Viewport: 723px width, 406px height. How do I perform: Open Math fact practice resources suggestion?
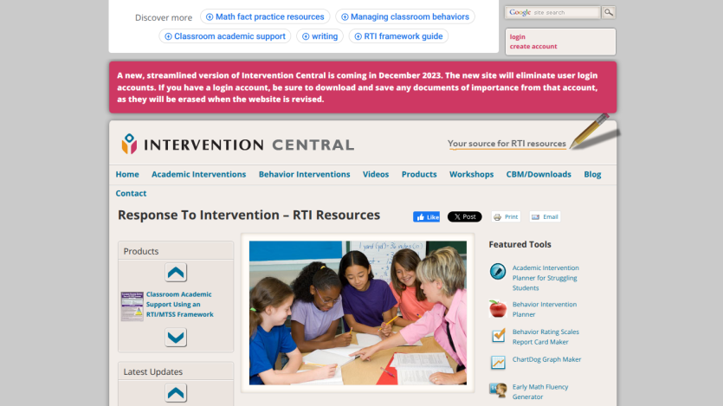265,16
